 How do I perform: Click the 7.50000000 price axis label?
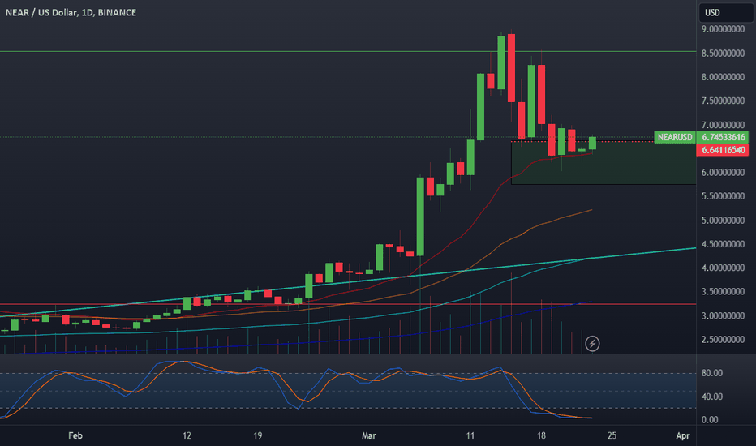(724, 101)
